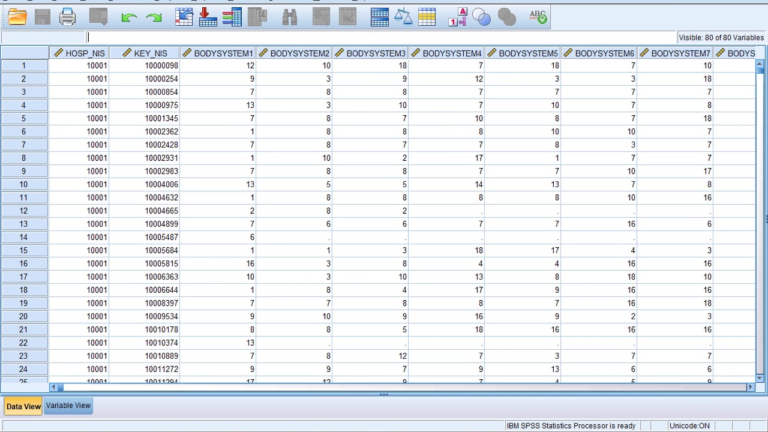The image size is (768, 432).
Task: Select the HOSP_NIS column header
Action: 79,53
